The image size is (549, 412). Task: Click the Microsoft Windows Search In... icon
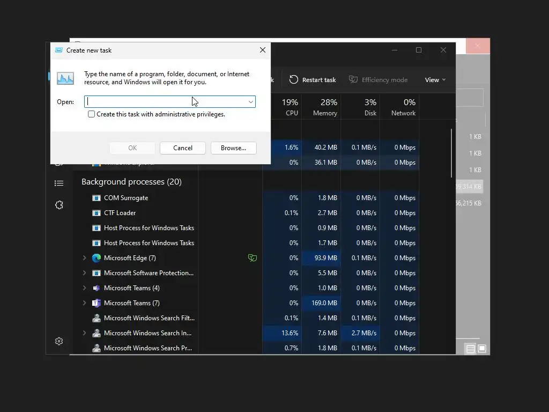click(97, 333)
